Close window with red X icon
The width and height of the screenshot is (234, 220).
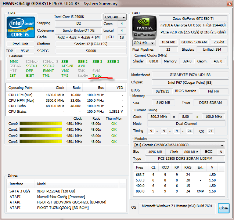tap(230, 4)
